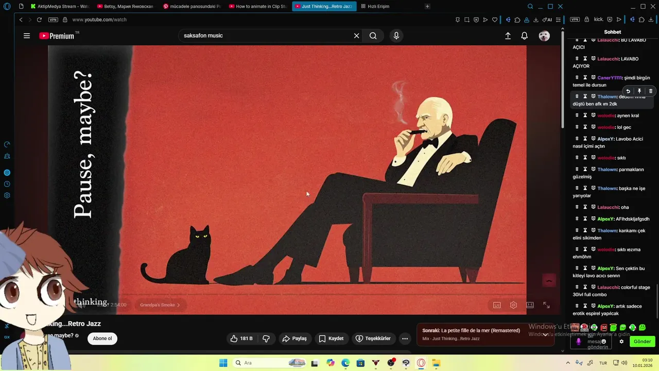Switch the TUR keyboard language indicator
The height and width of the screenshot is (371, 659).
(603, 363)
